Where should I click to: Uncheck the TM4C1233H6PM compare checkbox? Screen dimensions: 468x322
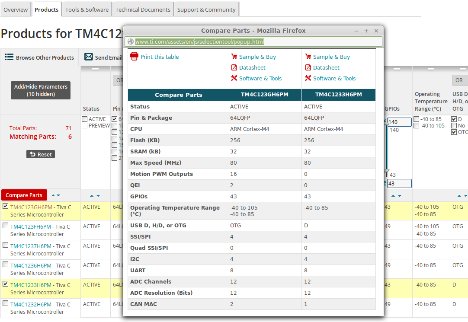click(5, 284)
